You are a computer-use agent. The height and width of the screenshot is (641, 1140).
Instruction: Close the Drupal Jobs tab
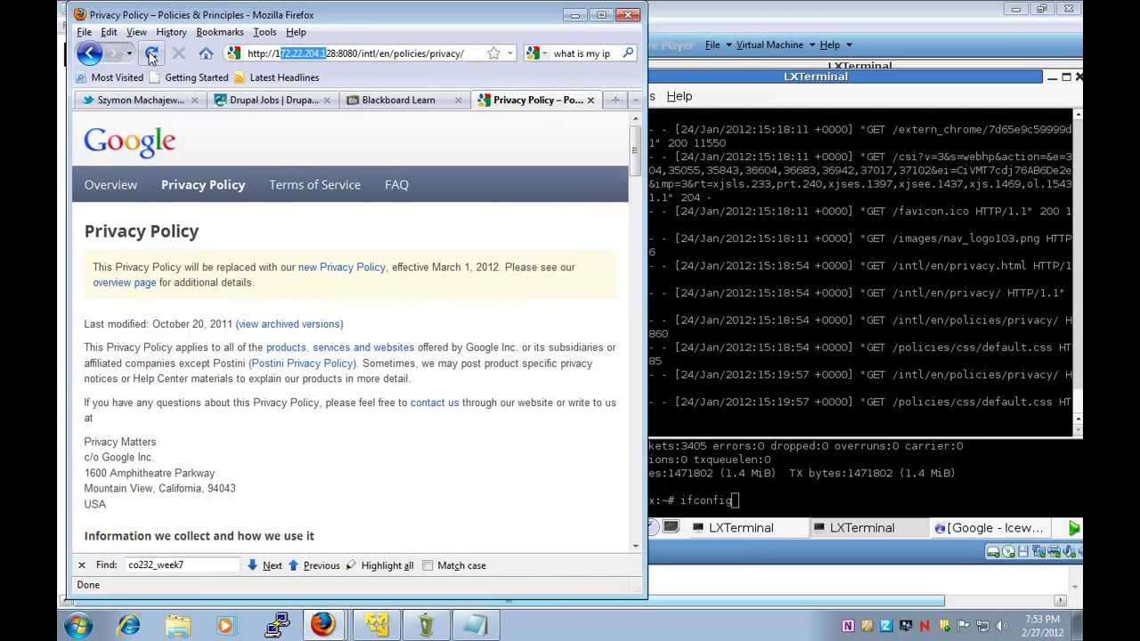tap(327, 101)
